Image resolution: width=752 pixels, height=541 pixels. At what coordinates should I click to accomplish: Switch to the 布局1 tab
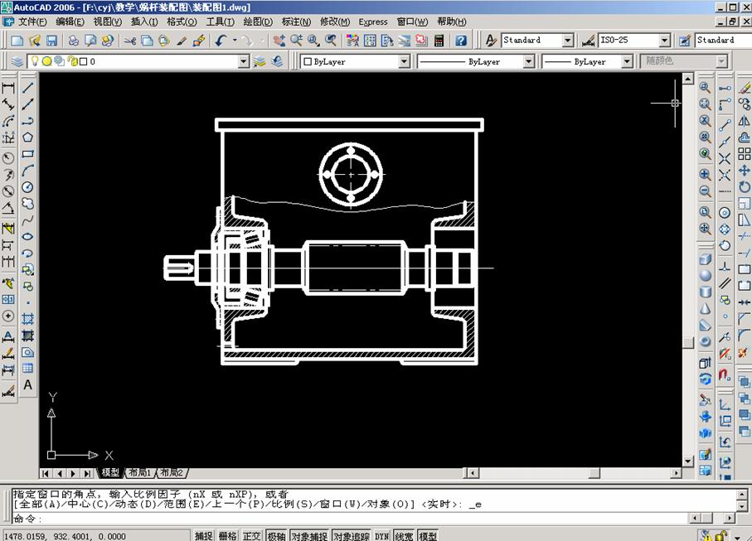click(x=139, y=473)
